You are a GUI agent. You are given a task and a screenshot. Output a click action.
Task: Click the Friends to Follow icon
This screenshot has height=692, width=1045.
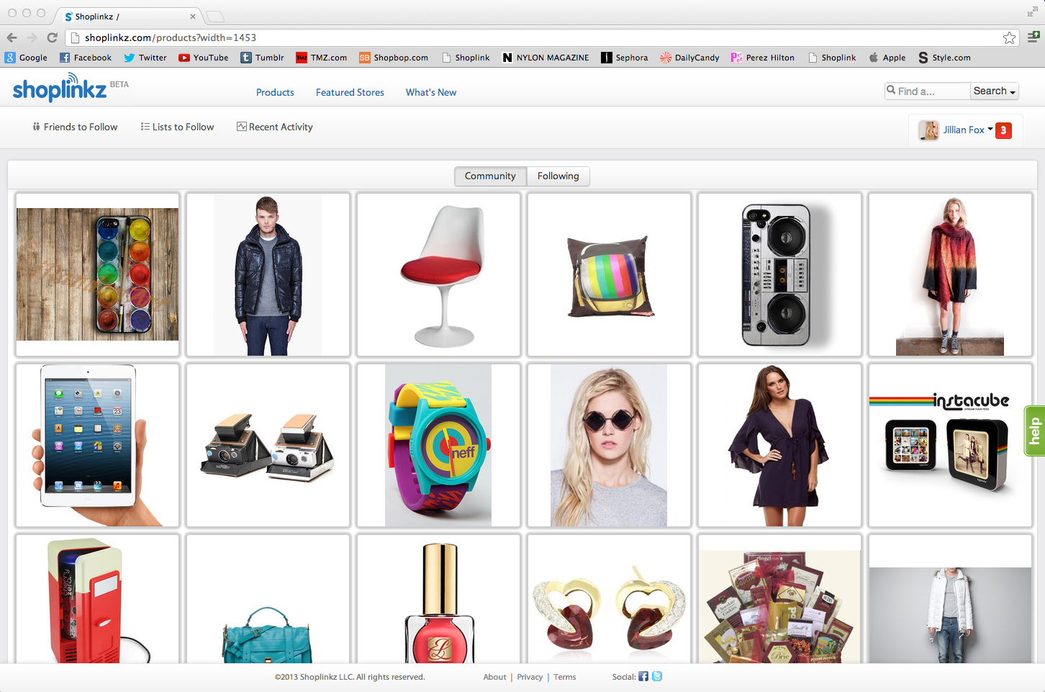(36, 127)
